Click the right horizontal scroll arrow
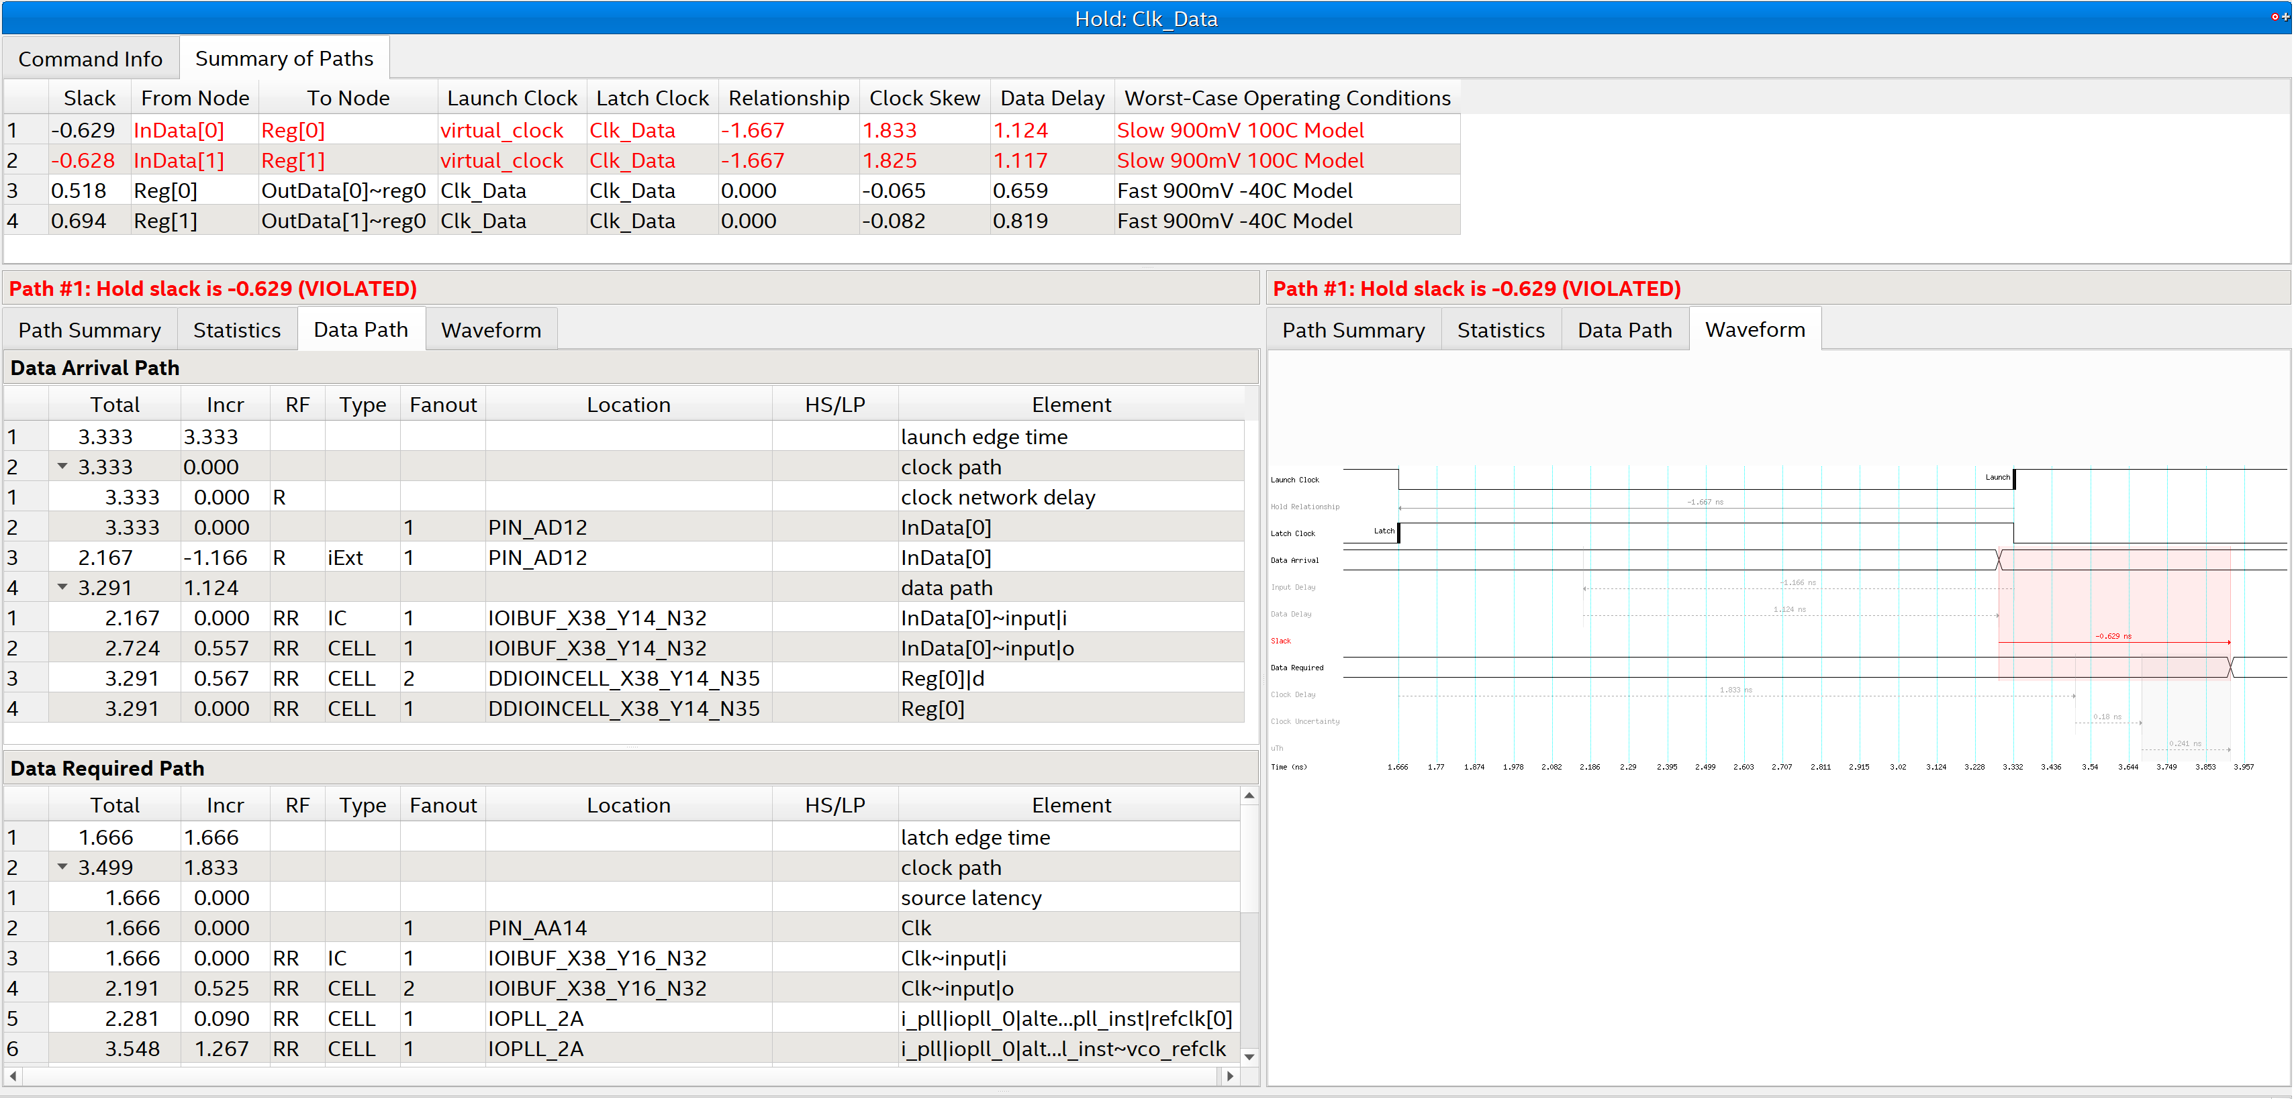This screenshot has width=2294, height=1099. click(1230, 1076)
